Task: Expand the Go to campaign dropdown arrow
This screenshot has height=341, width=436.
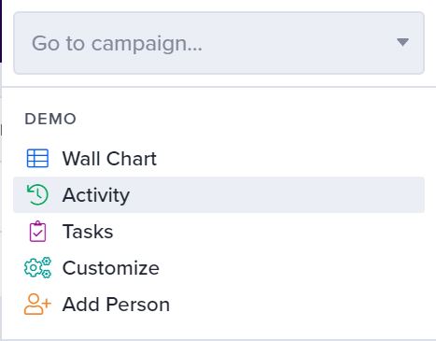Action: [402, 42]
